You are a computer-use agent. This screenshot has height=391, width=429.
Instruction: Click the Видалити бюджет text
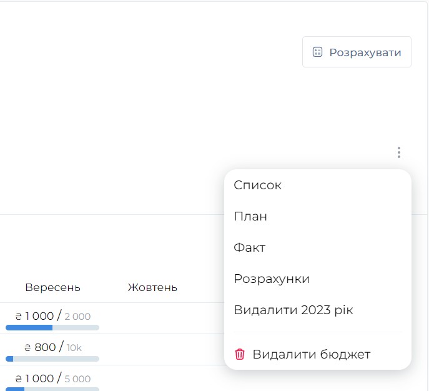[x=311, y=354]
